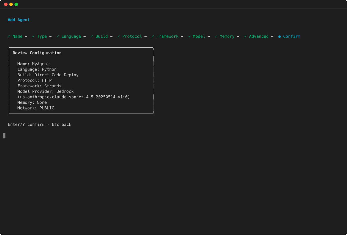Click the arrow following the Advanced step

(272, 36)
